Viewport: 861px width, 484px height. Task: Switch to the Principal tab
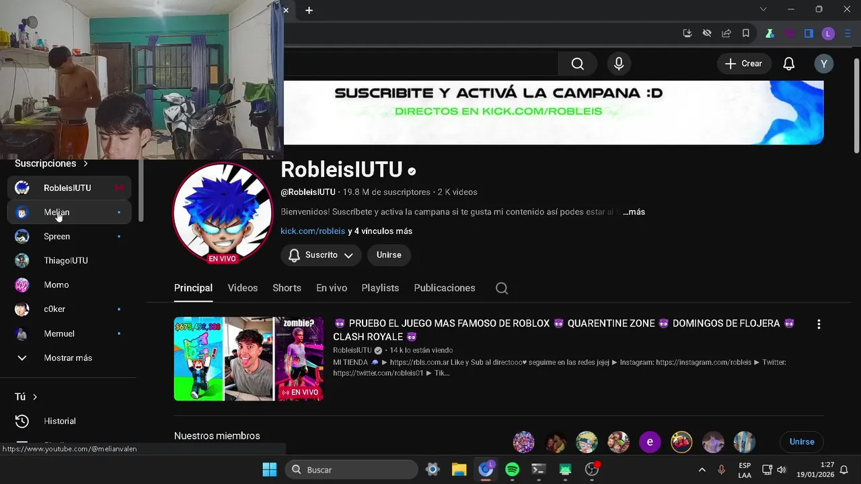(x=193, y=288)
